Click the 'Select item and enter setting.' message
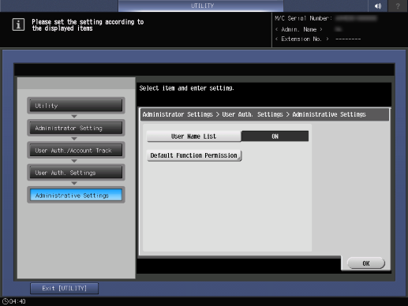Screen dimensions: 408x306 pos(186,88)
